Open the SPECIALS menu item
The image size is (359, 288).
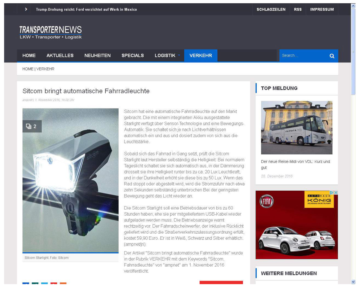[x=133, y=55]
